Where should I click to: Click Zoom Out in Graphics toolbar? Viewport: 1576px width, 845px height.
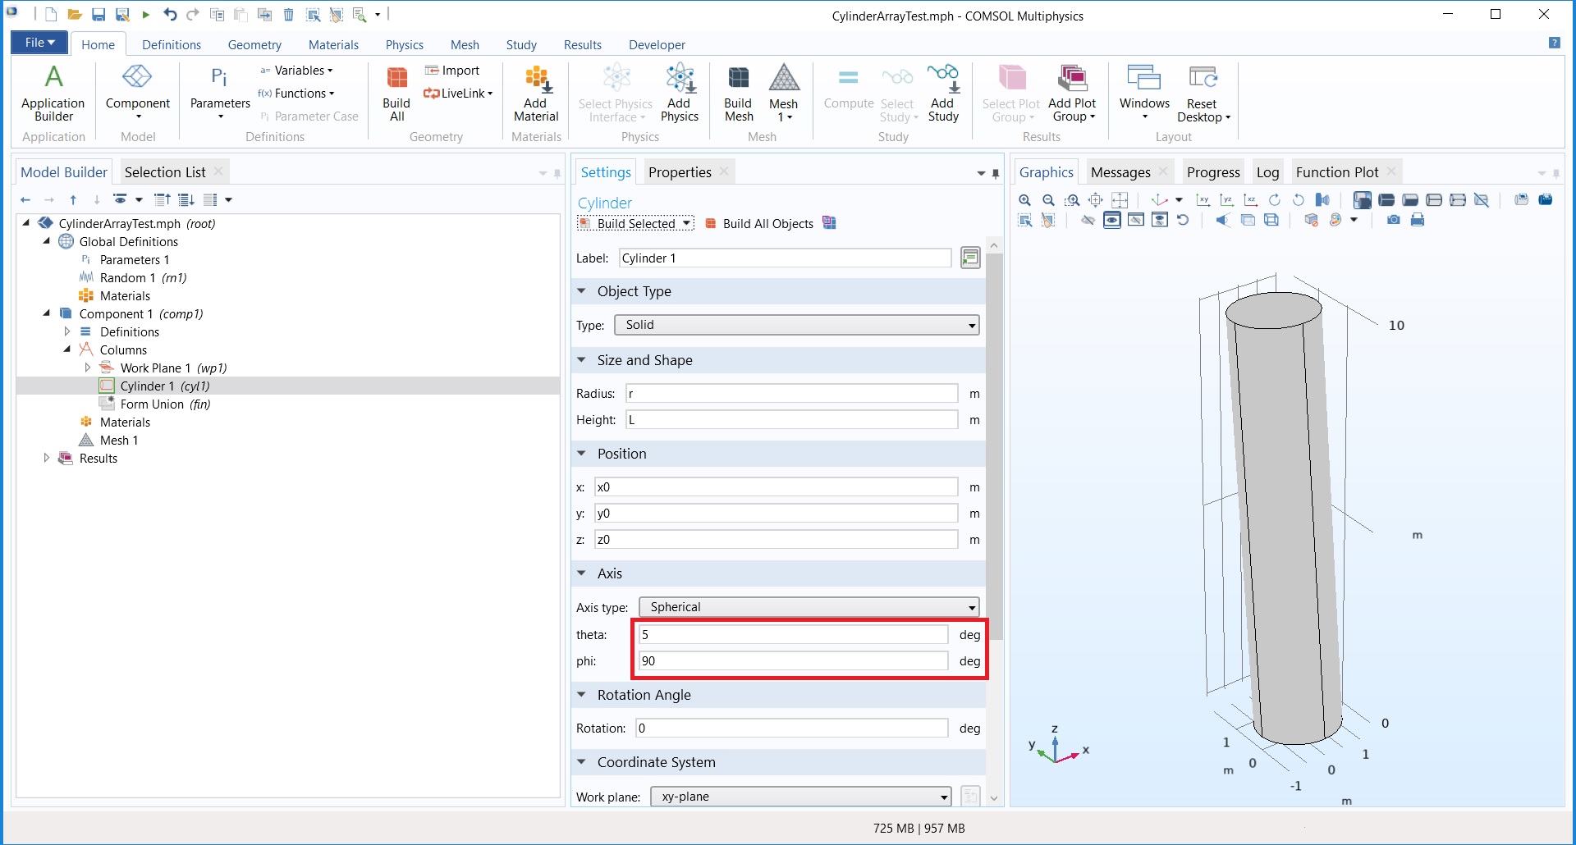[x=1048, y=200]
